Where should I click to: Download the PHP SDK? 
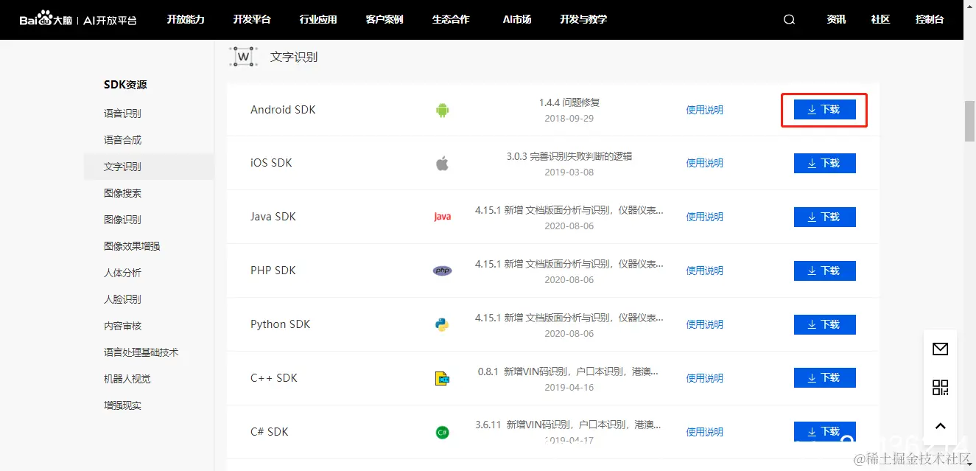pos(825,271)
